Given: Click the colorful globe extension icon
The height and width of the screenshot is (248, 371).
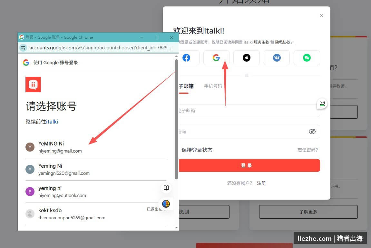Looking at the screenshot, I should (x=166, y=204).
